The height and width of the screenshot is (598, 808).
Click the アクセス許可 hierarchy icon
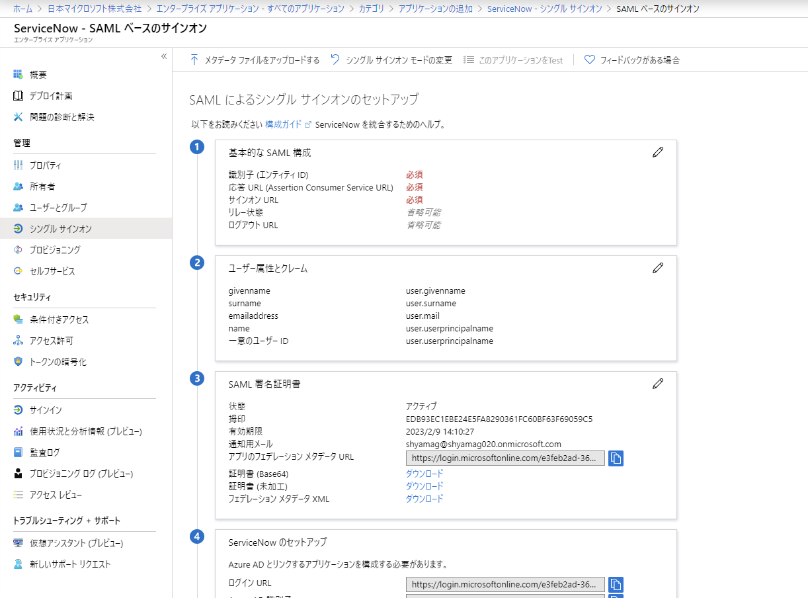[x=19, y=341]
